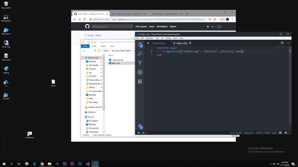Open the GitHub user profile dropdown
This screenshot has height=167, width=298.
pos(219,27)
